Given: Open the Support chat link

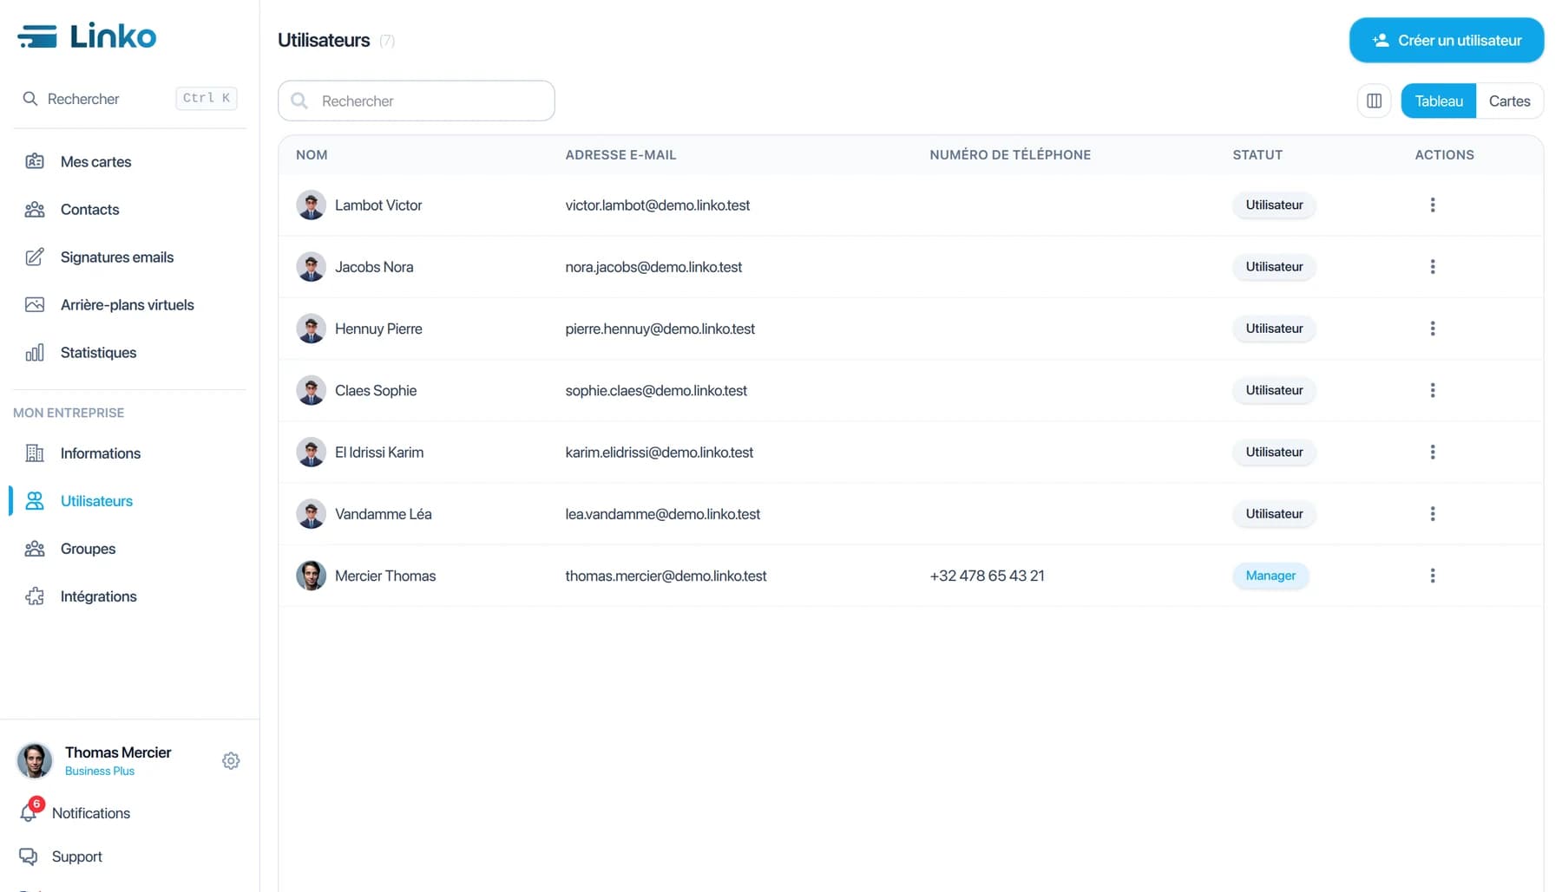Looking at the screenshot, I should pos(61,856).
